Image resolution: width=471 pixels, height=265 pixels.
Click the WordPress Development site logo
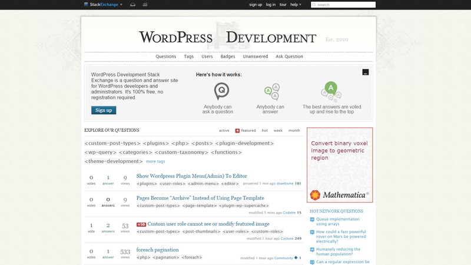click(227, 37)
